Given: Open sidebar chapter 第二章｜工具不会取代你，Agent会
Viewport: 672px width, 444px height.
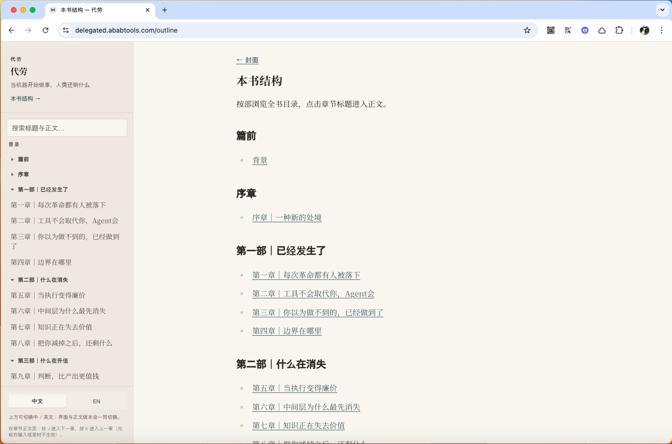Looking at the screenshot, I should tap(64, 221).
